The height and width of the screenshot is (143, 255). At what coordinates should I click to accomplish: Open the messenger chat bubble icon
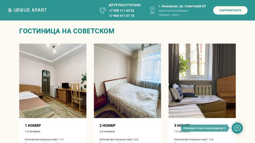pyautogui.click(x=237, y=128)
